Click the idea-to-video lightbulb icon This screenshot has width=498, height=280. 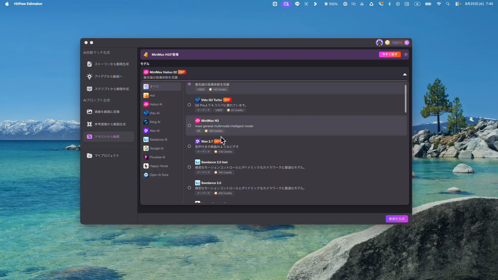[89, 76]
